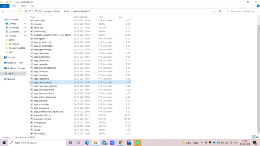The height and width of the screenshot is (146, 260).
Task: Open volume control in system tray
Action: pyautogui.click(x=231, y=143)
